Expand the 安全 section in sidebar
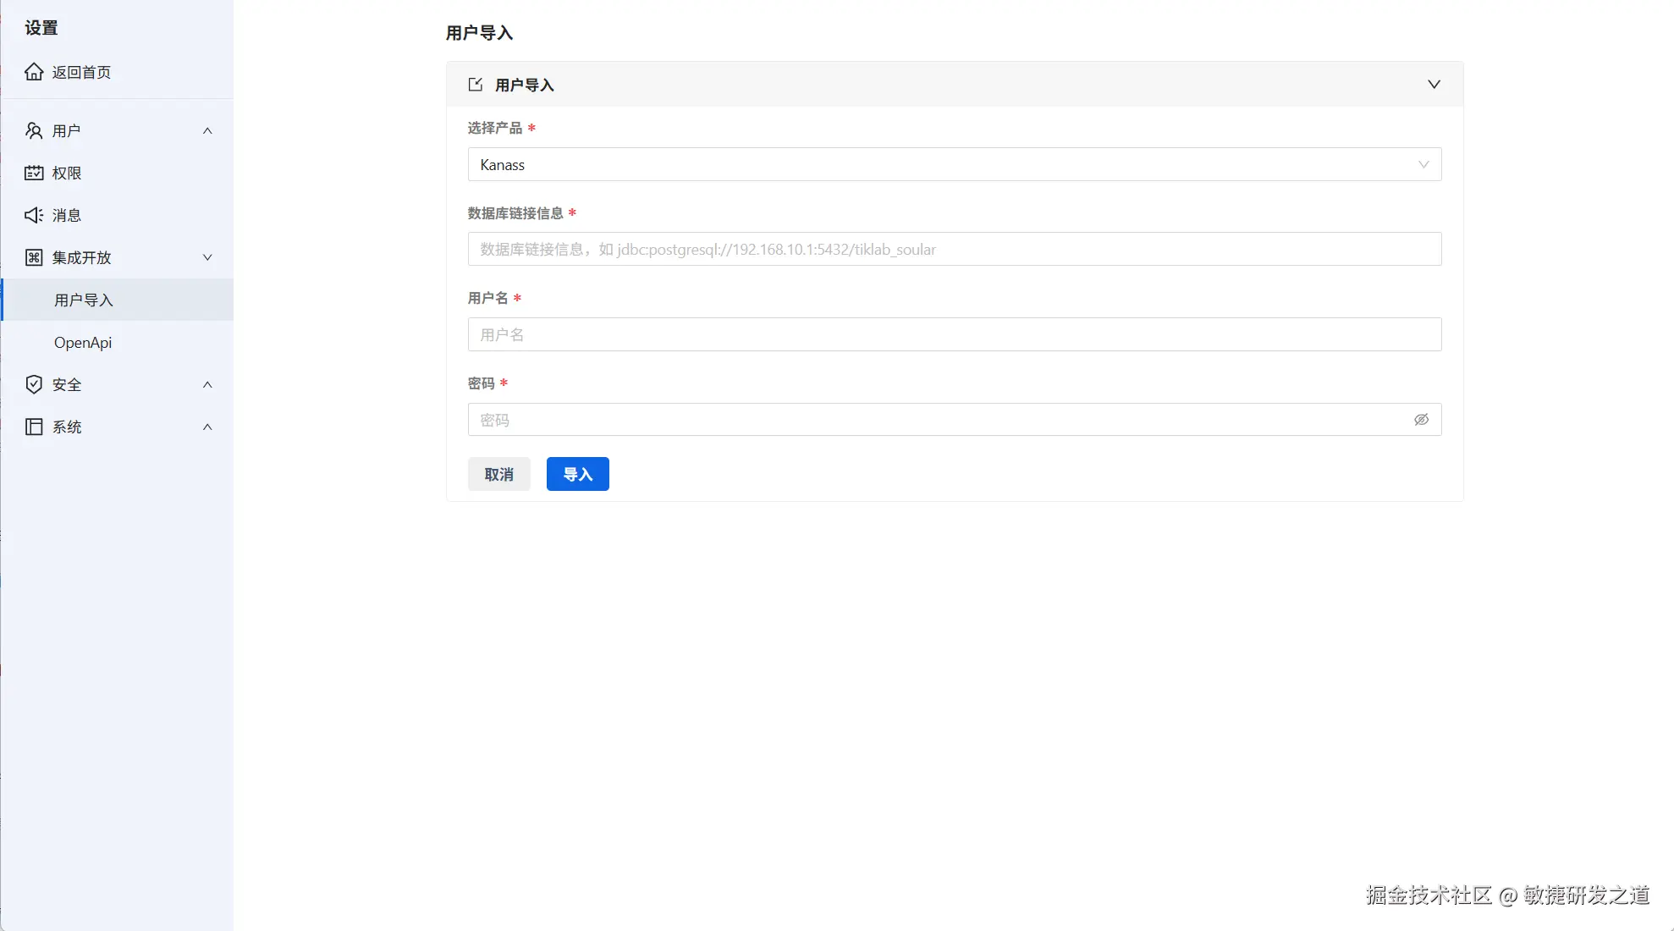Viewport: 1674px width, 931px height. [x=207, y=384]
